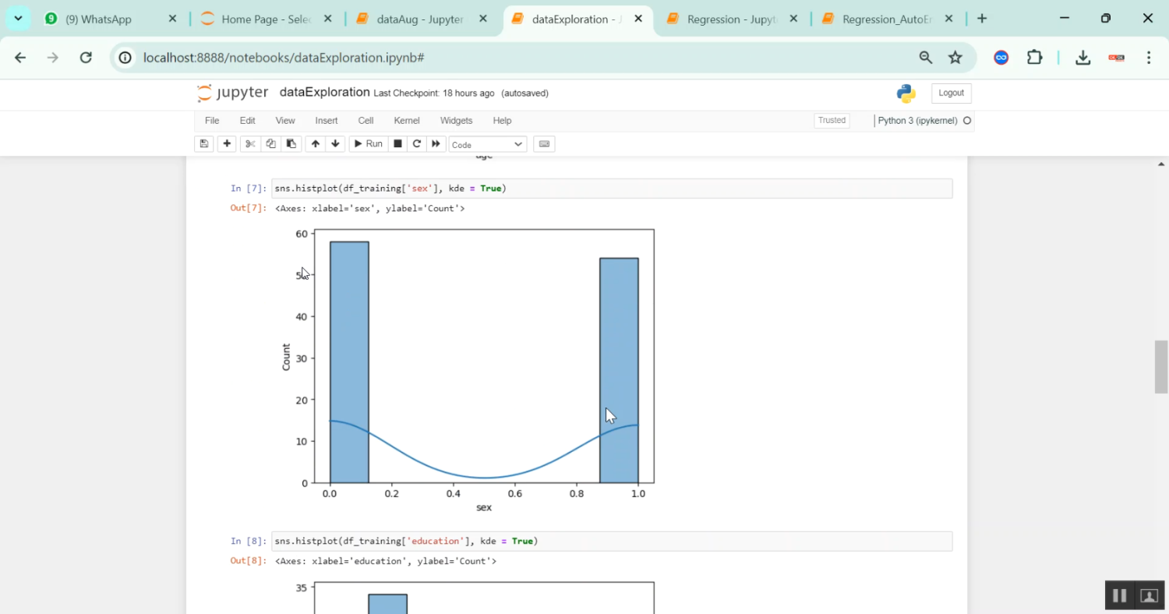Switch to the Regression Jupyter tab

731,19
